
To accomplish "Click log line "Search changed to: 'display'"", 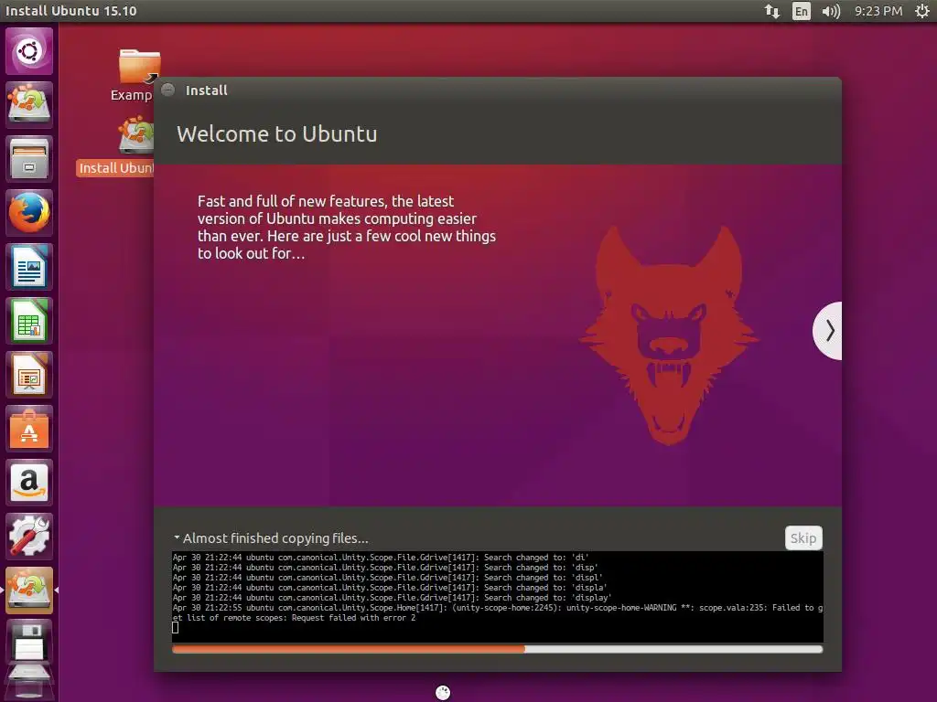I will [x=392, y=598].
